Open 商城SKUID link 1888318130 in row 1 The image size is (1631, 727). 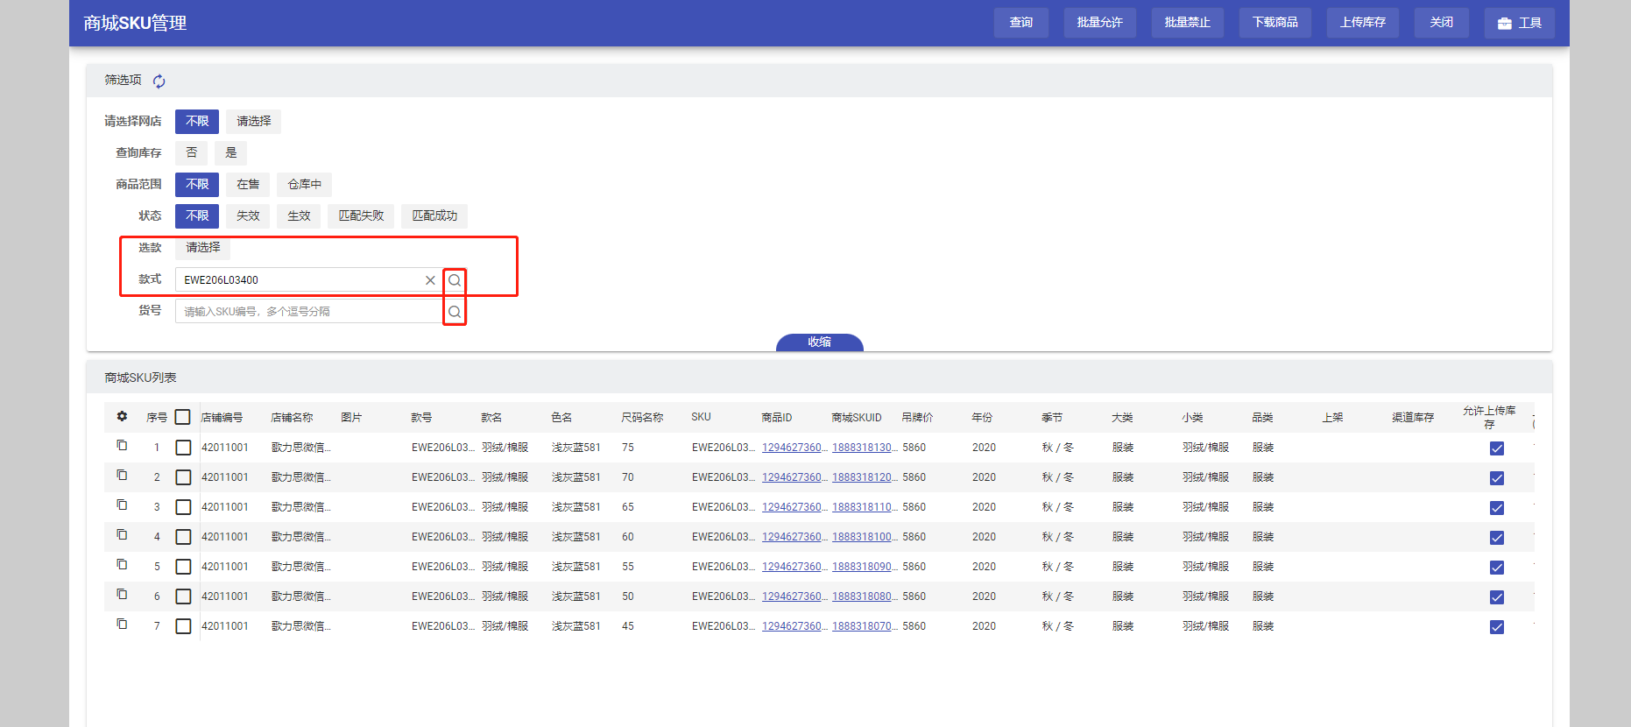(x=864, y=448)
